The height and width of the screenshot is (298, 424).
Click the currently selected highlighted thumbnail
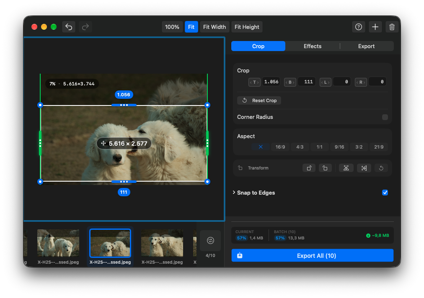pos(110,243)
